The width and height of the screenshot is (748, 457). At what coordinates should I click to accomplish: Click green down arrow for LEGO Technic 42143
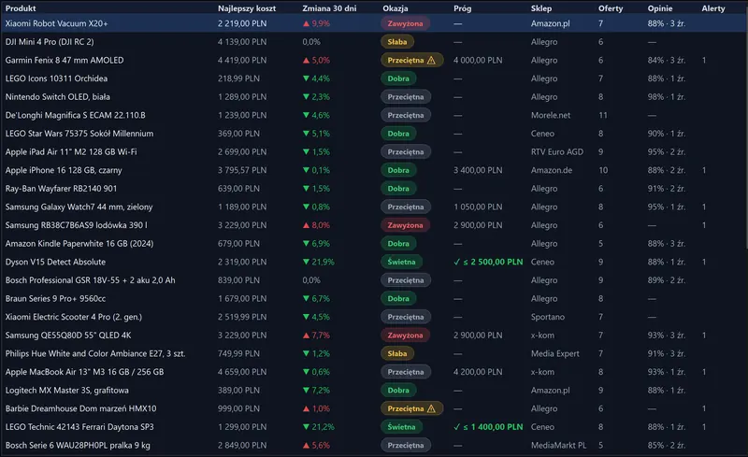(307, 427)
